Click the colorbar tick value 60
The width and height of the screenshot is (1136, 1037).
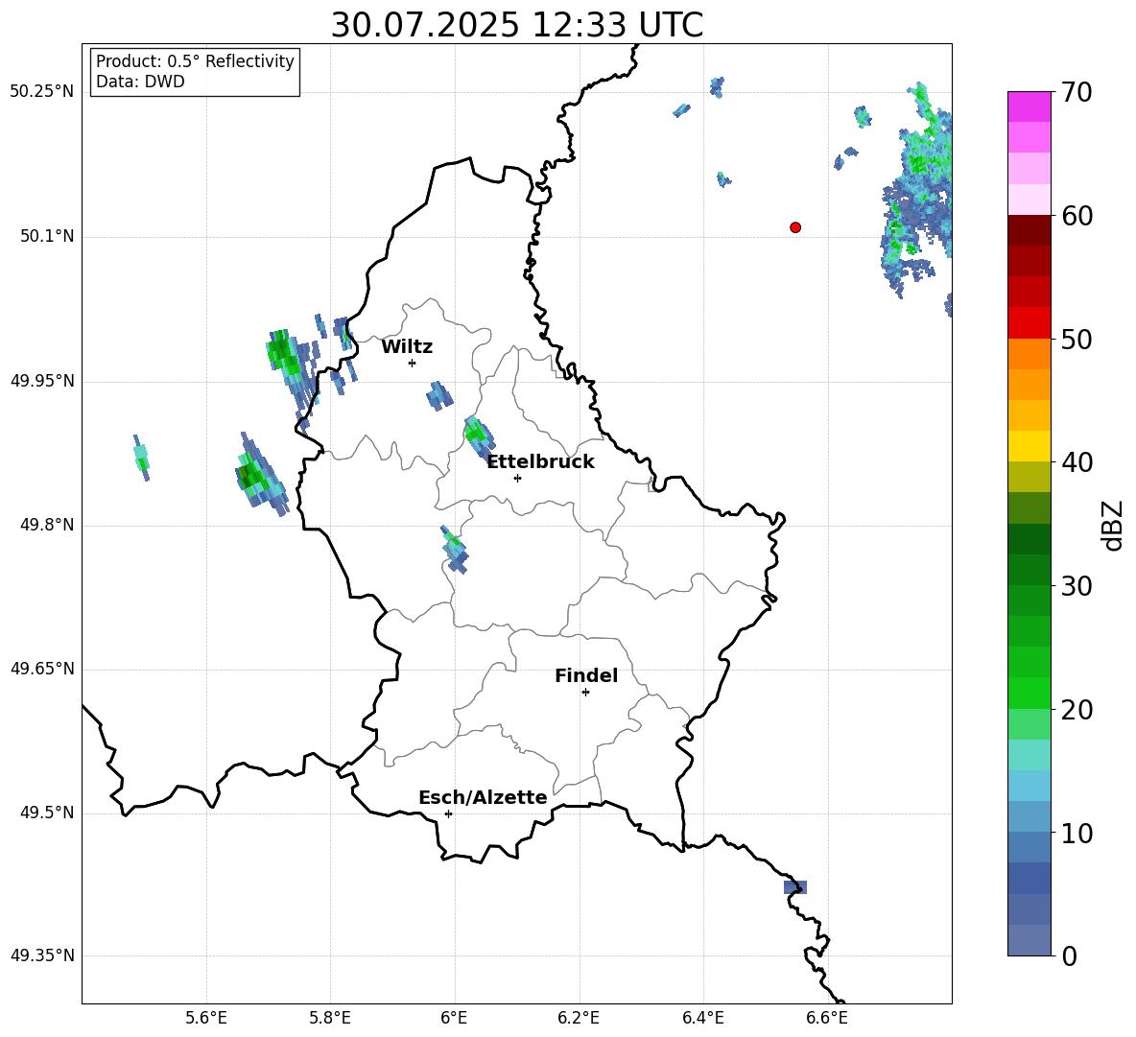pyautogui.click(x=1076, y=216)
